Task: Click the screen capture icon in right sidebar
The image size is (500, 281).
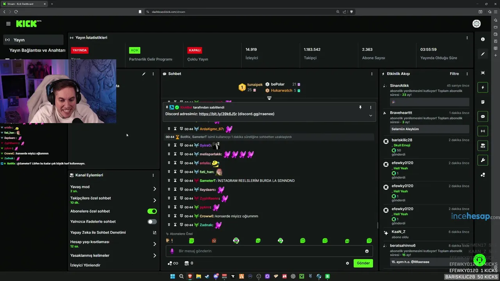Action: (483, 73)
